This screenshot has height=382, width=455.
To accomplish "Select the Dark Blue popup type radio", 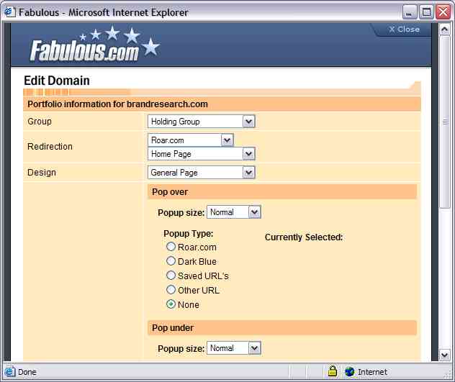I will pyautogui.click(x=171, y=260).
